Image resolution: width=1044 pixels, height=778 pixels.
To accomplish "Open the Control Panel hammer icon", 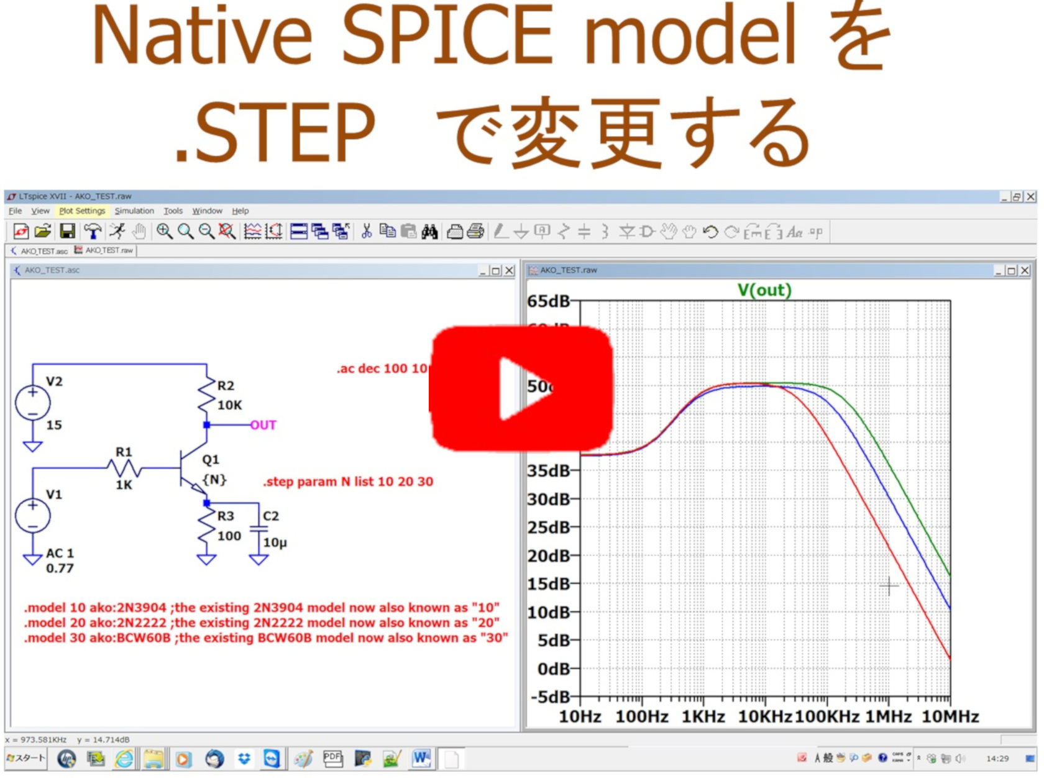I will pos(93,232).
